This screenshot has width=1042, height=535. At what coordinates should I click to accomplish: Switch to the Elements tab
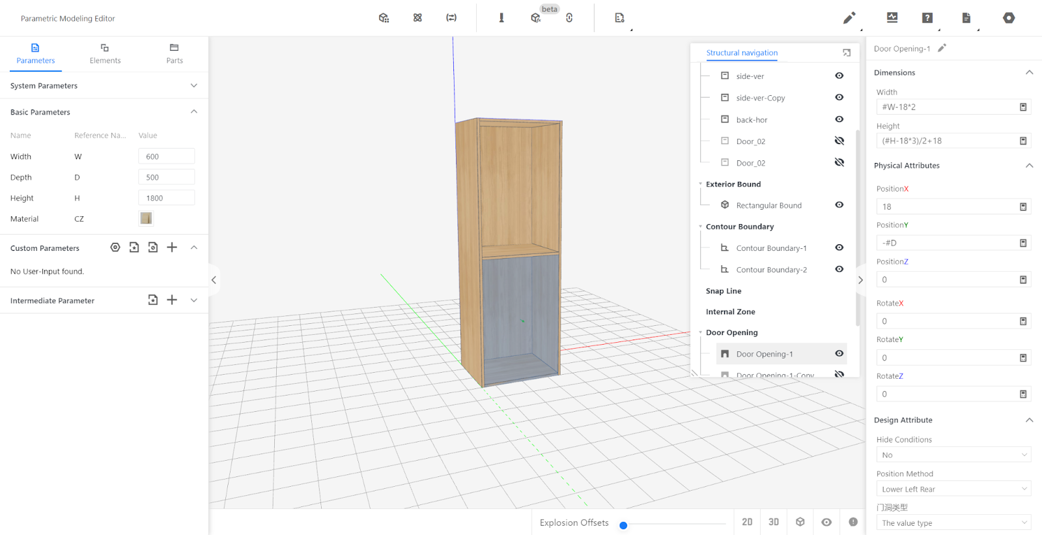click(x=105, y=53)
